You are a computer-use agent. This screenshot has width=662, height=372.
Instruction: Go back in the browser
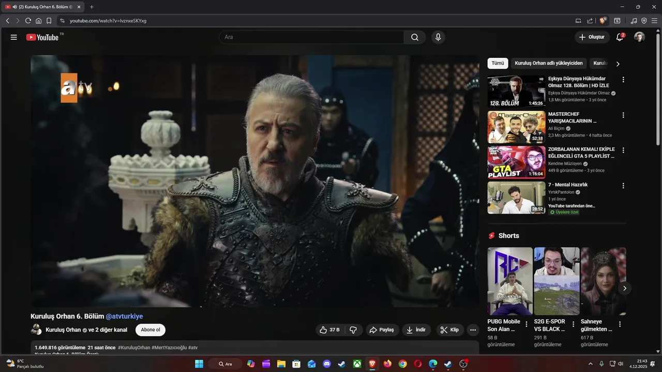(x=8, y=21)
